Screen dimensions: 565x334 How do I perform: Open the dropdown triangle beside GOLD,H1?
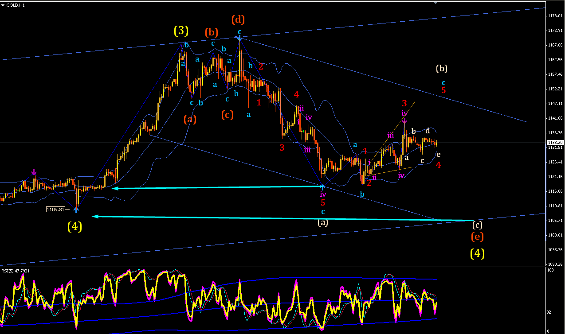[x=3, y=4]
